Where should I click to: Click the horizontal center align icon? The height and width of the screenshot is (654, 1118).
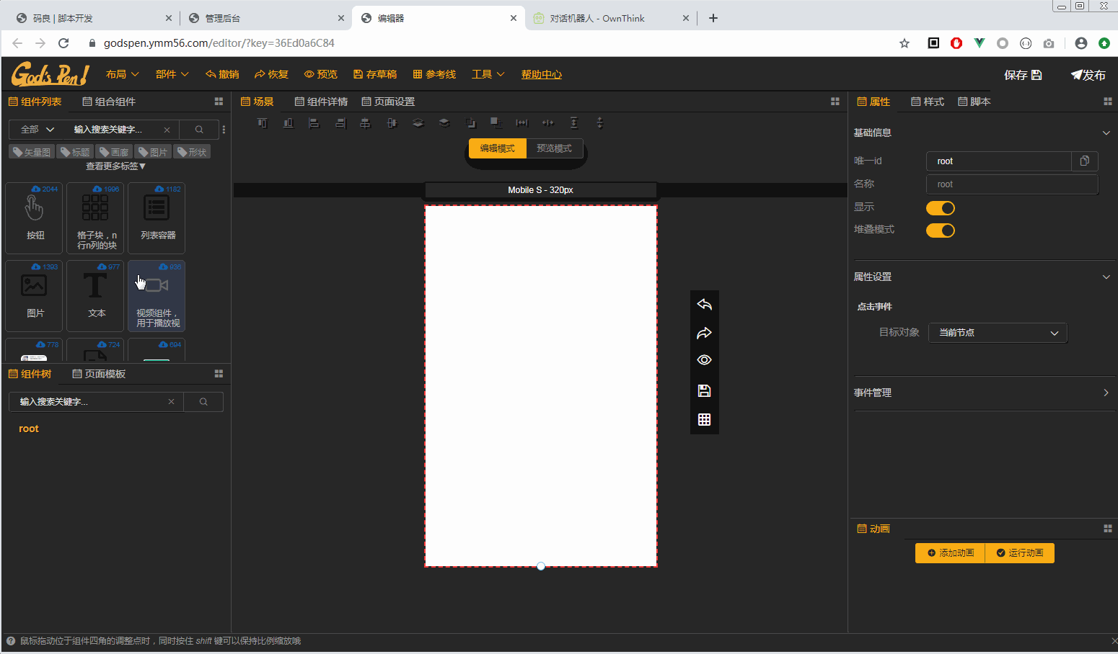pos(366,123)
